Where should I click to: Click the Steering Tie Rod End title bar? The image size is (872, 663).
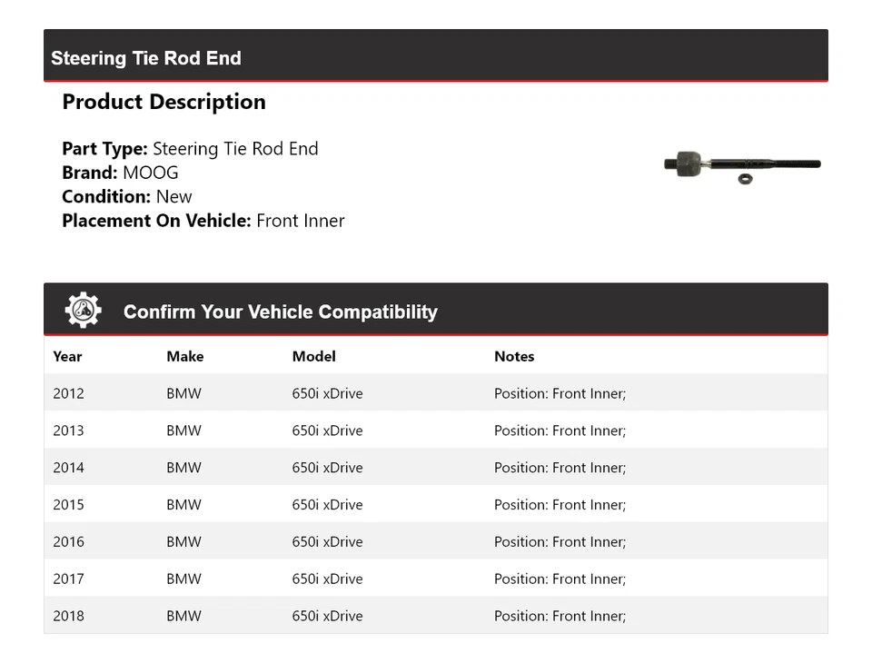[x=146, y=58]
